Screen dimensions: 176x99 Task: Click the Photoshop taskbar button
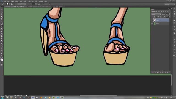tap(33, 98)
